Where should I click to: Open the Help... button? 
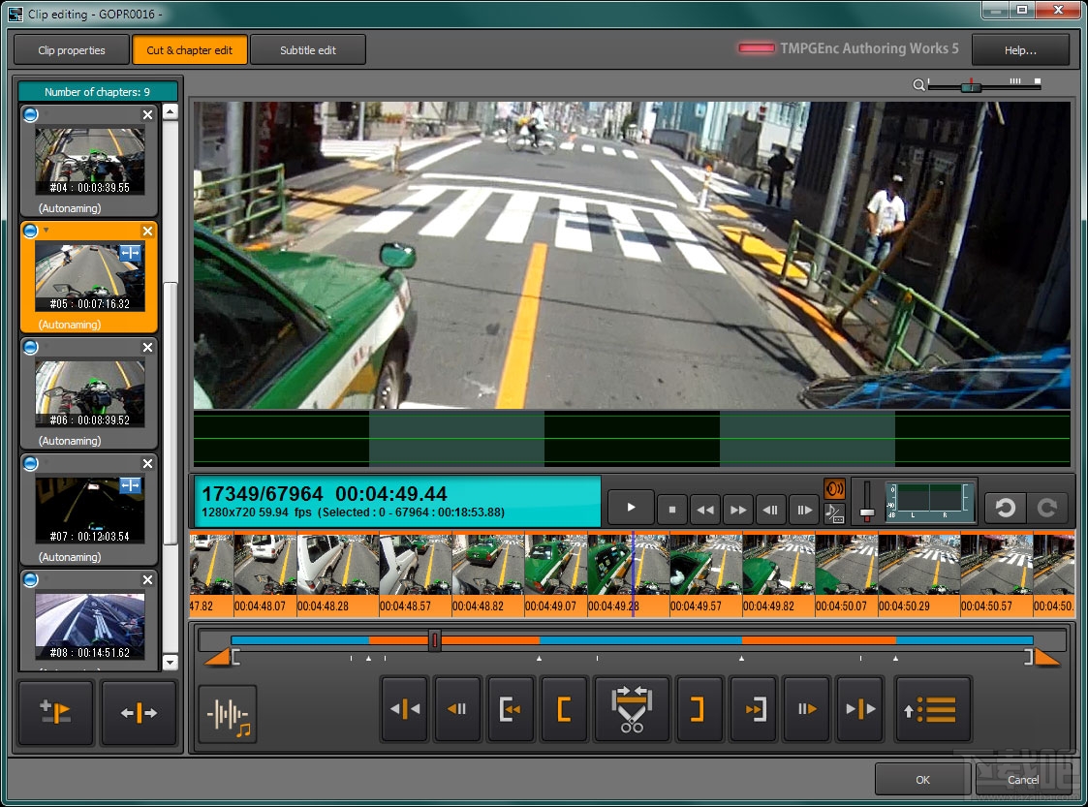click(x=1020, y=50)
